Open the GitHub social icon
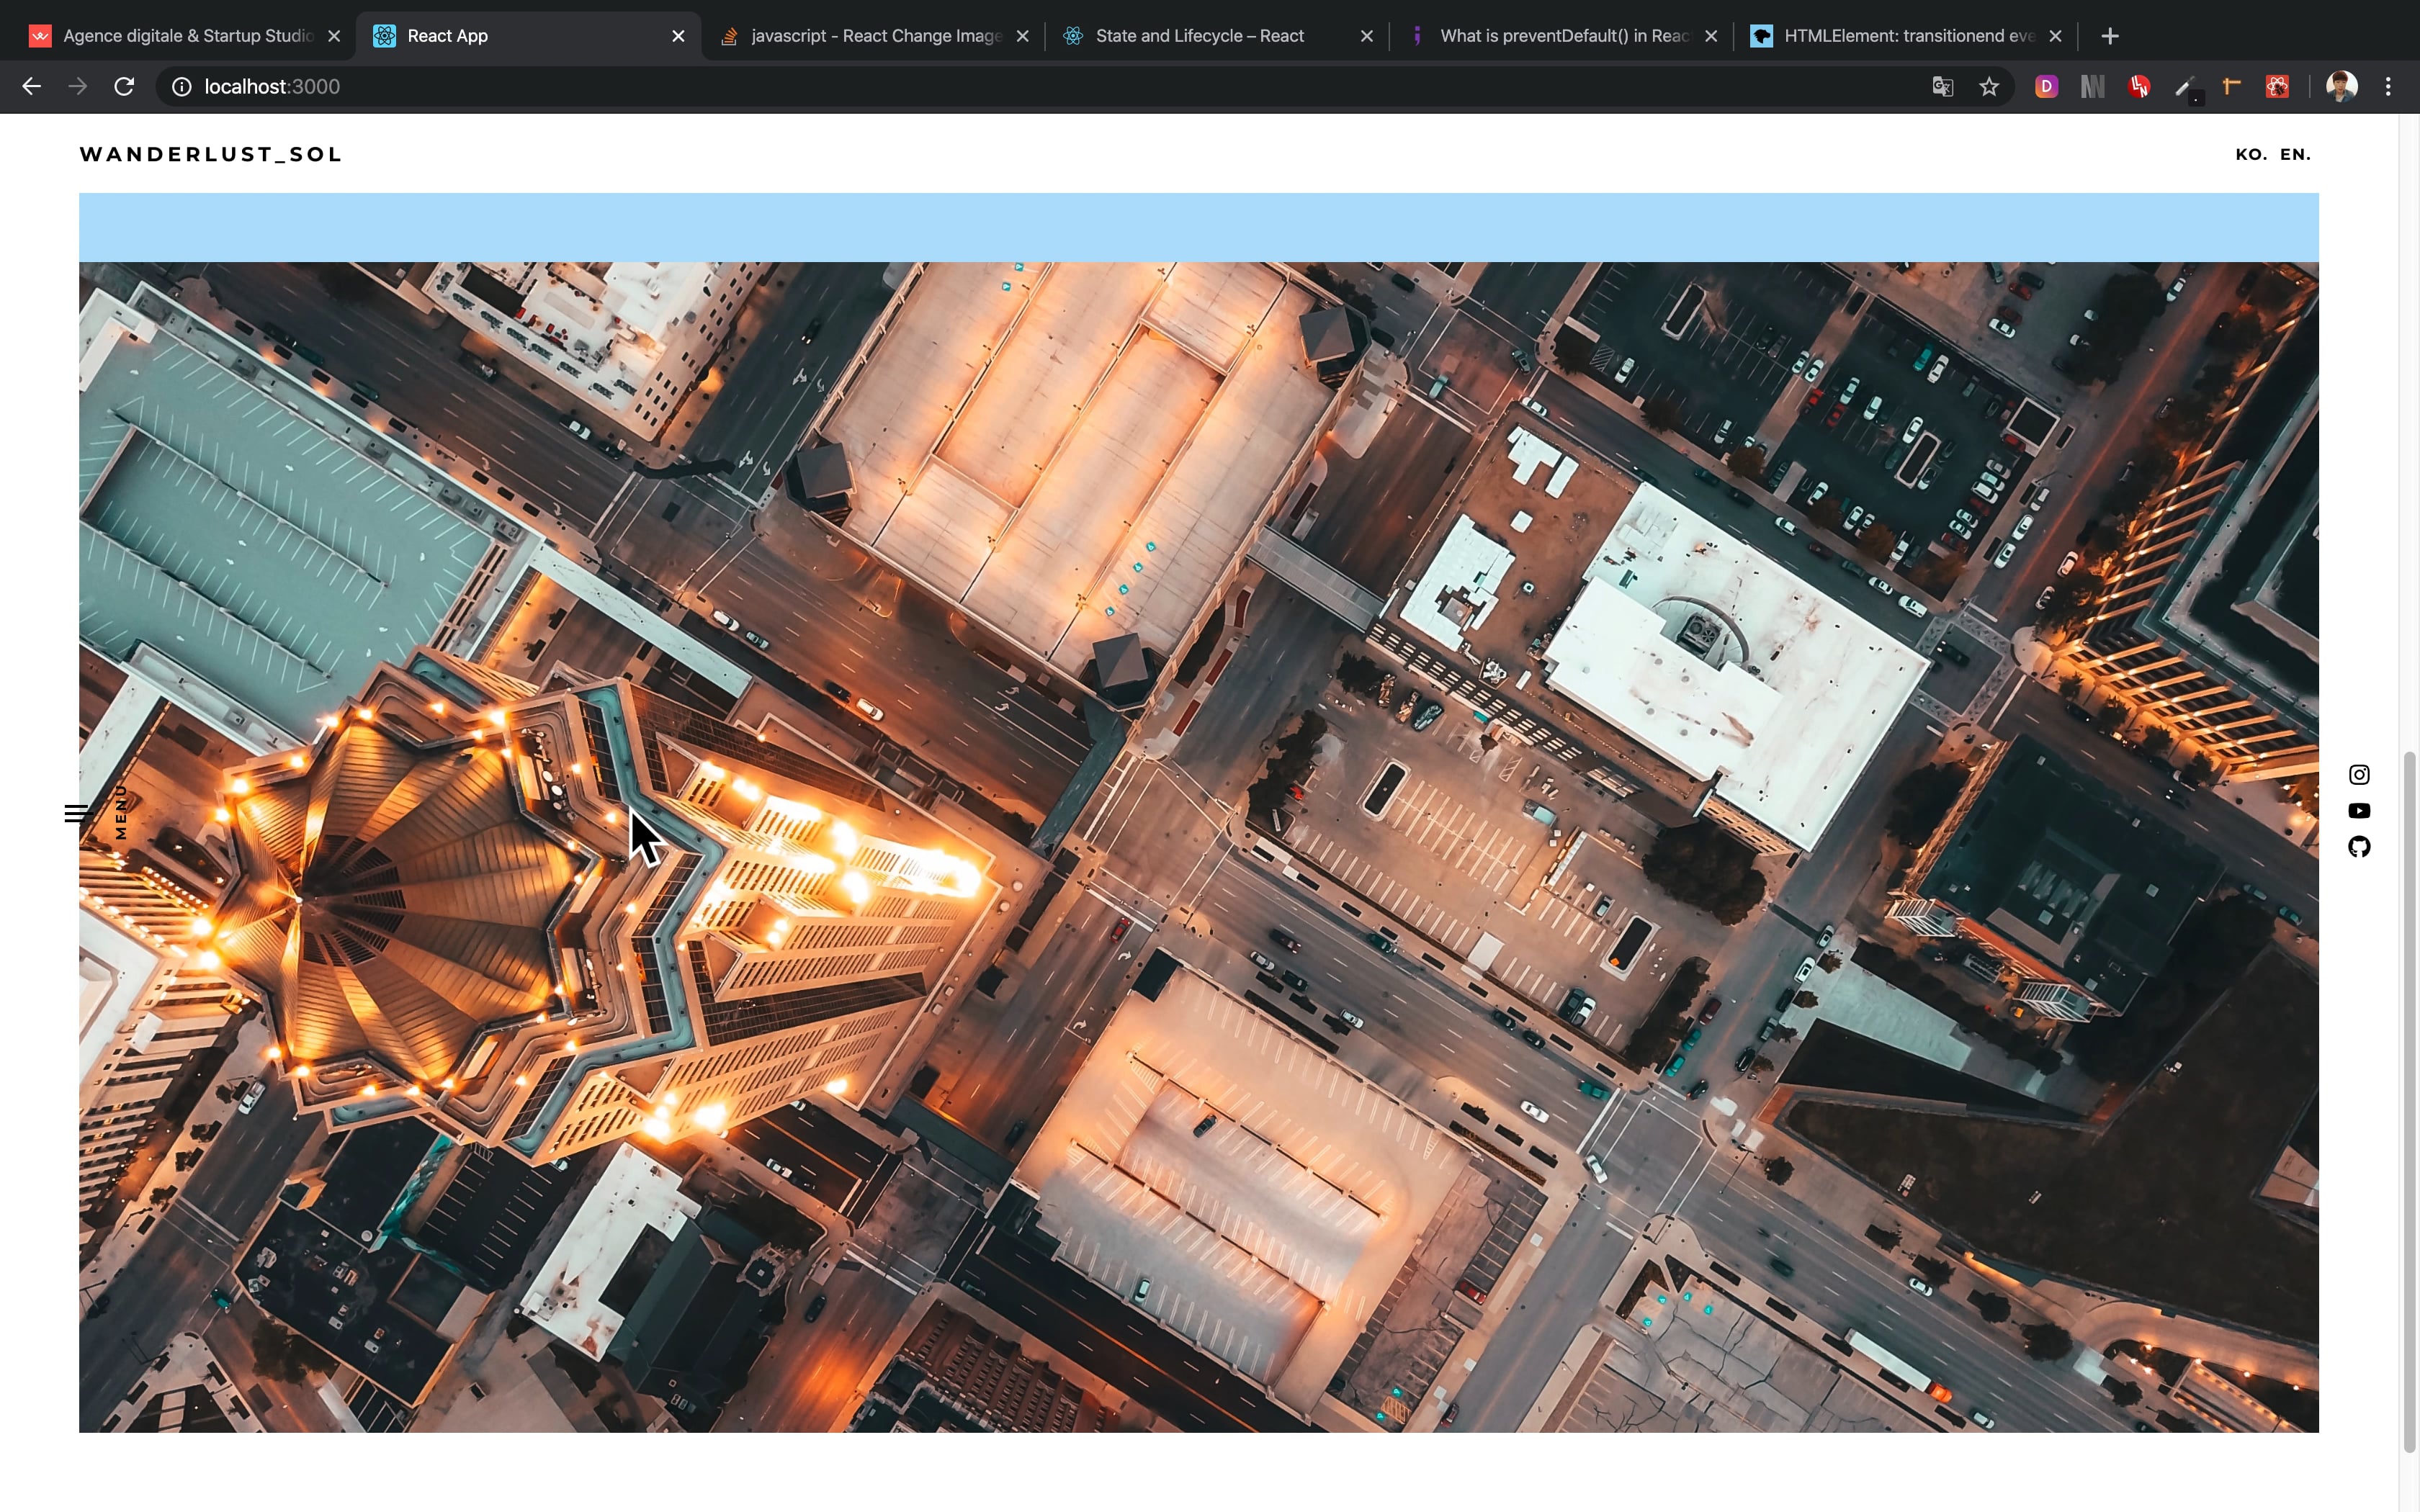2420x1512 pixels. [x=2359, y=847]
